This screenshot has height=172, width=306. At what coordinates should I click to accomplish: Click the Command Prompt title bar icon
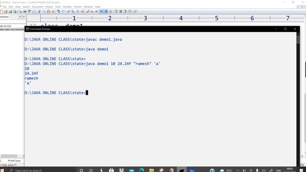[28, 29]
